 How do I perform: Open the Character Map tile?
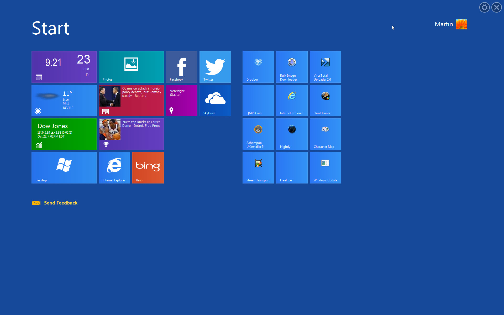coord(325,134)
